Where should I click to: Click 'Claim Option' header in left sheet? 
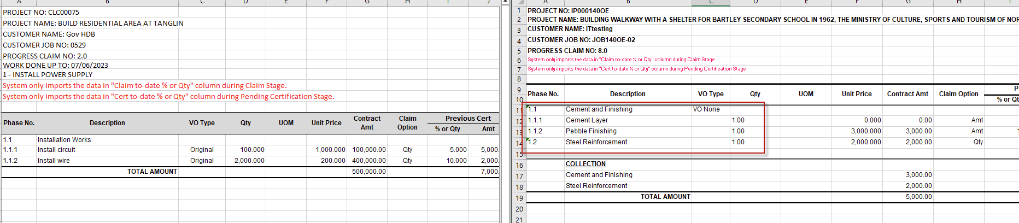tap(407, 122)
